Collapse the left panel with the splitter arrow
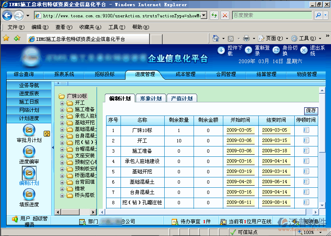This screenshot has width=331, height=236. coord(52,147)
